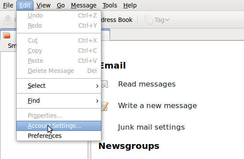Click the Address Book toolbar button

point(117,20)
